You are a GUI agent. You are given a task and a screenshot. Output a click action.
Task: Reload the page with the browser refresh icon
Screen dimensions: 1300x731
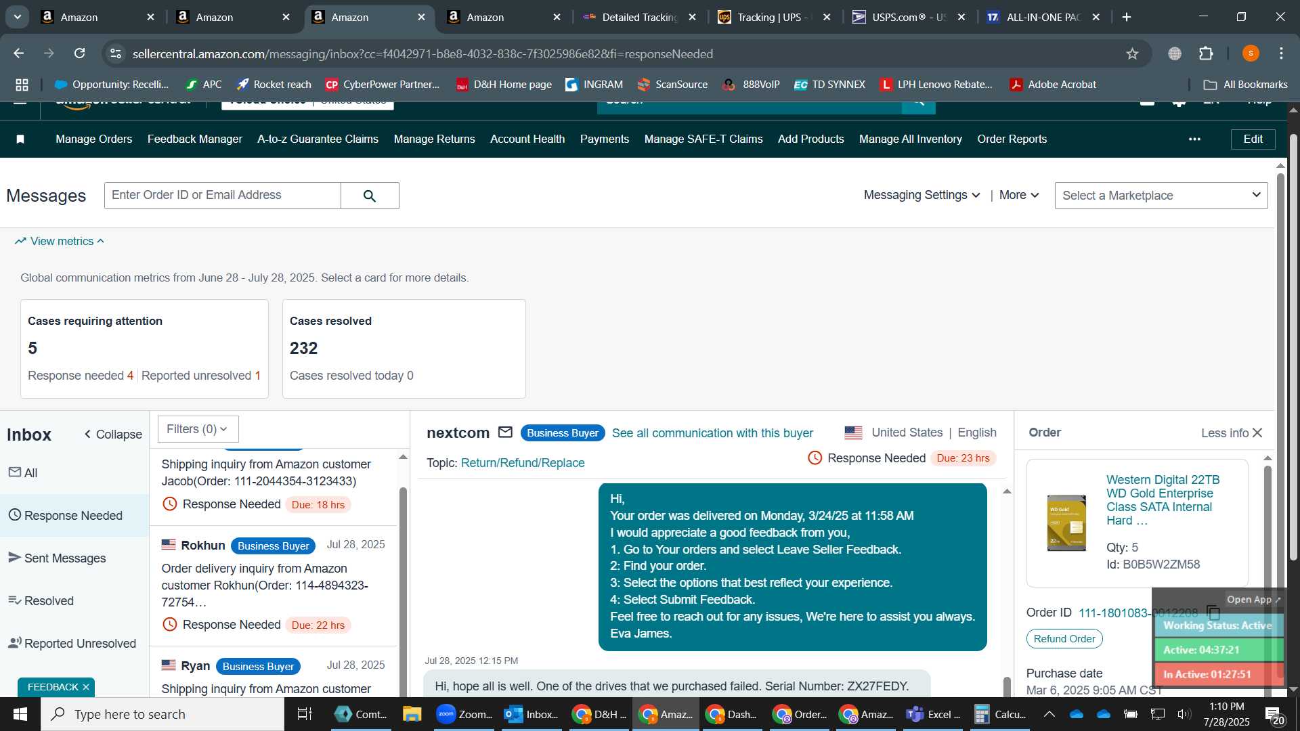coord(79,53)
